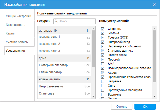The image size is (160, 112).
Task: Open the Карты tab
Action: click(x=10, y=33)
